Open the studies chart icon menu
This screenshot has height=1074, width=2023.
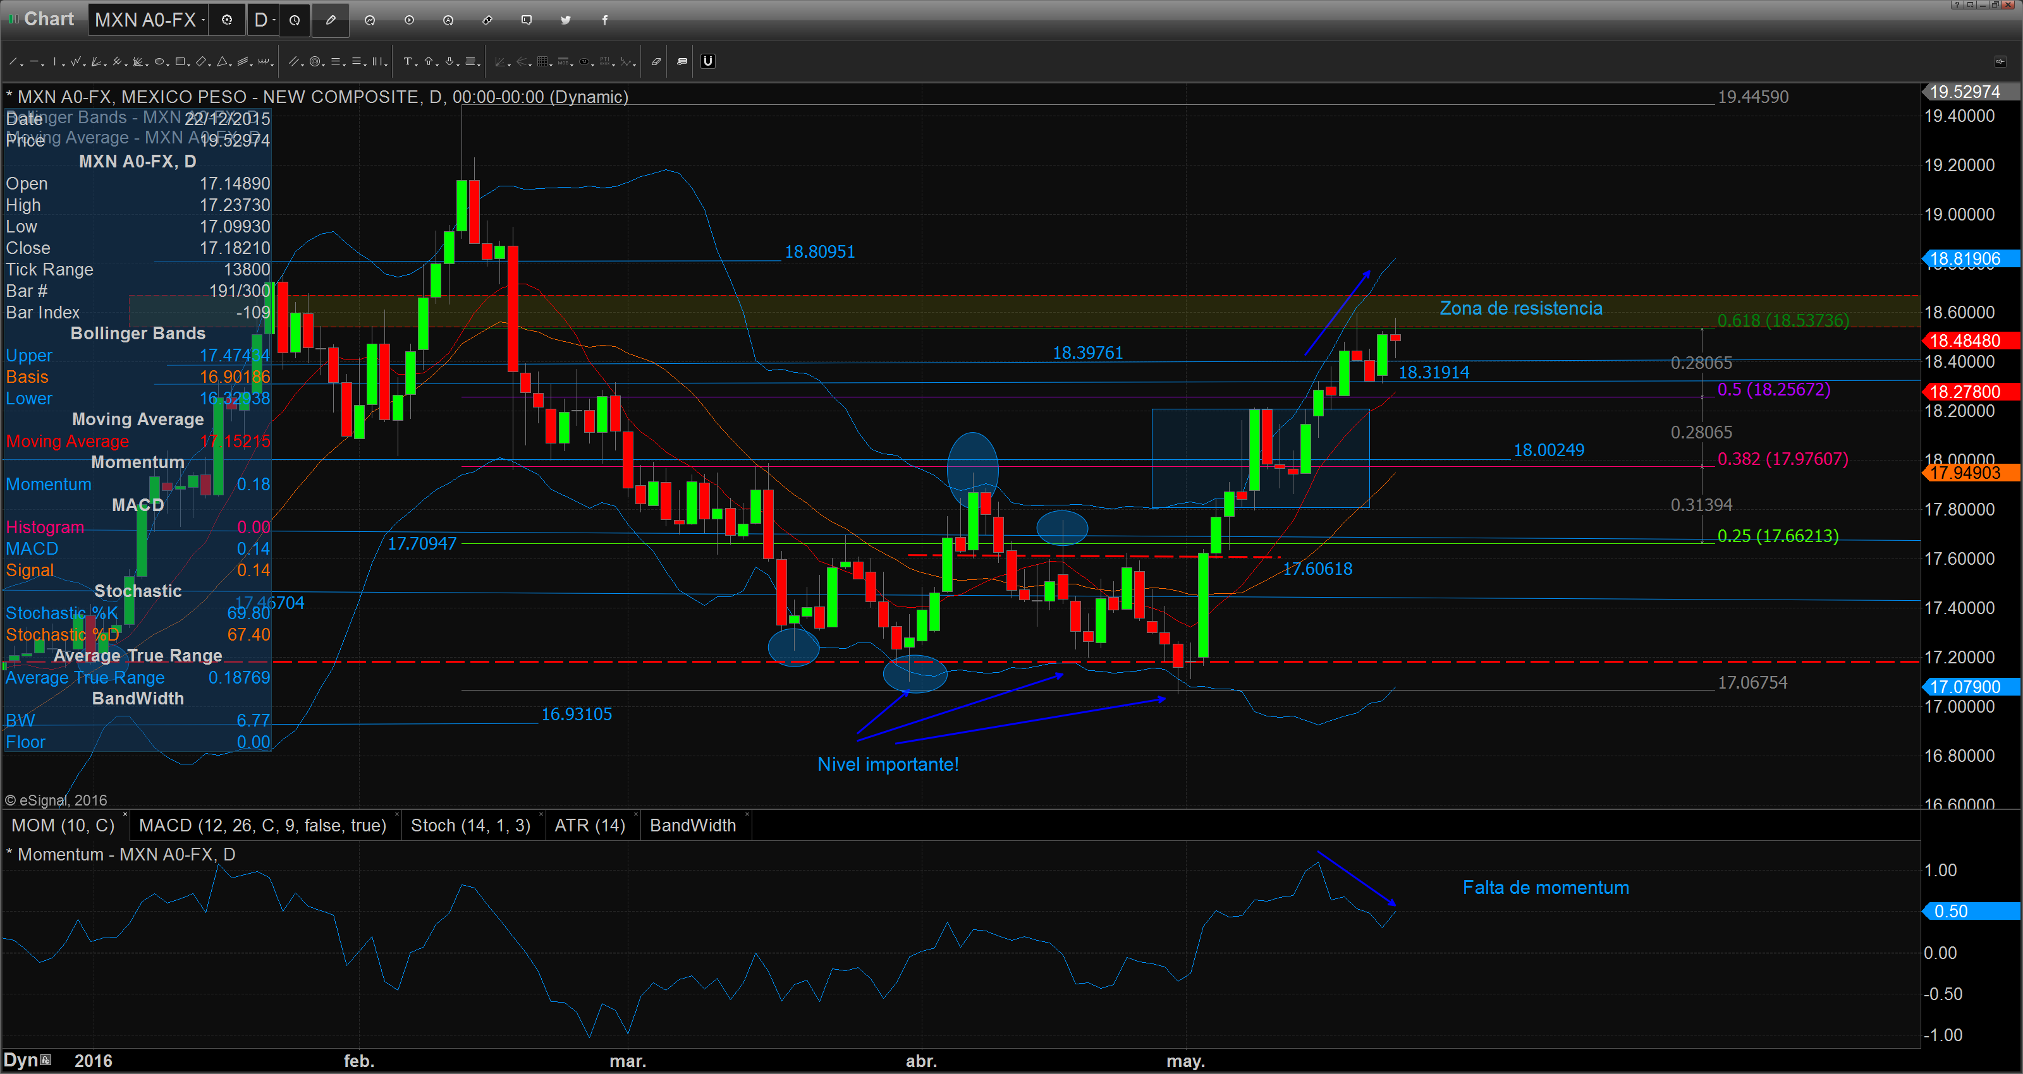click(370, 20)
